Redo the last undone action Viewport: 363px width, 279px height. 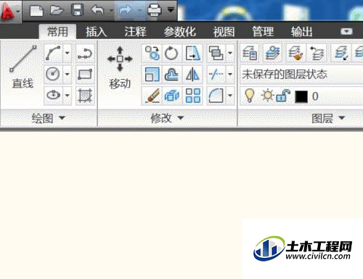(x=126, y=11)
